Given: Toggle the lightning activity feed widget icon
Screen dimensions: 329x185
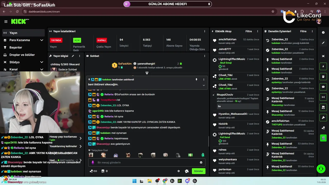Looking at the screenshot, I should [323, 66].
